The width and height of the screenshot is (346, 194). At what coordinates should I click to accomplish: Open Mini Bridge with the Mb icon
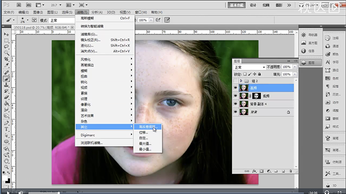tap(29, 5)
